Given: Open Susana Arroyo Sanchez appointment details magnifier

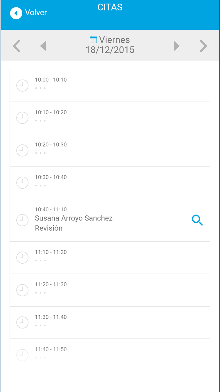Looking at the screenshot, I should point(197,220).
